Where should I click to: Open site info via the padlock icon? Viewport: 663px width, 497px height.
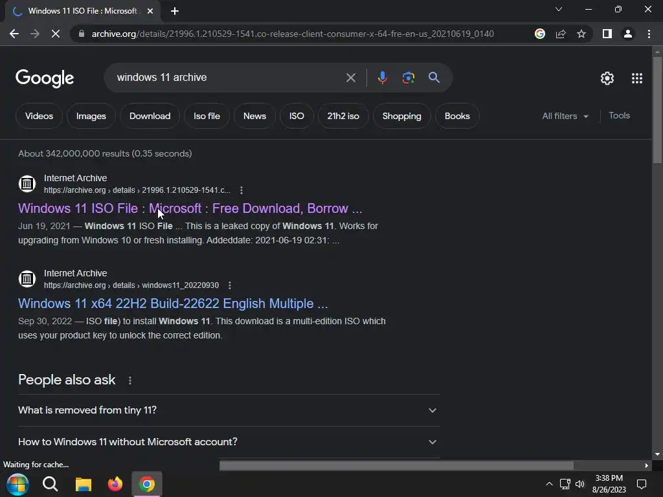pos(82,34)
